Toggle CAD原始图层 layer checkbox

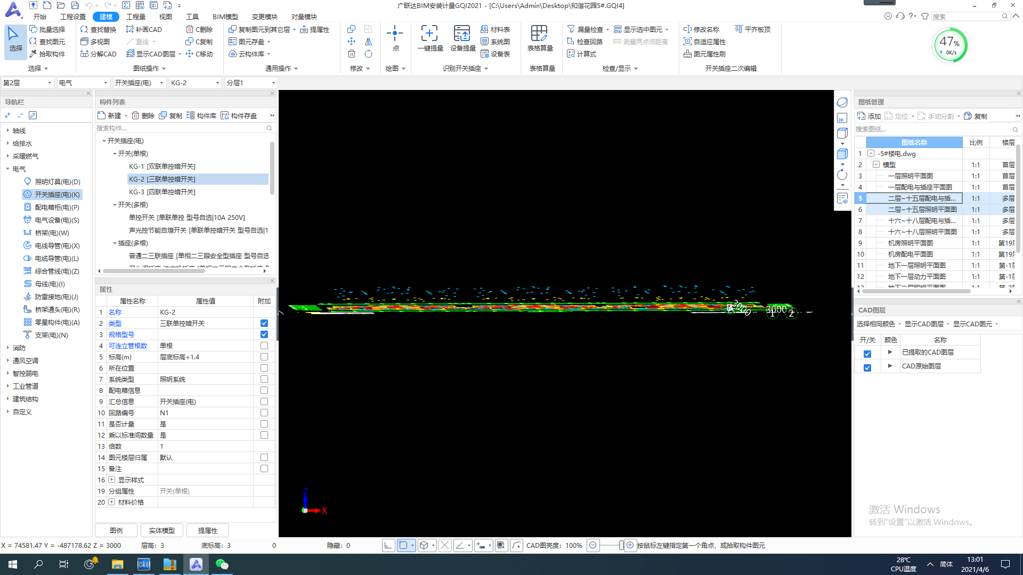point(867,367)
